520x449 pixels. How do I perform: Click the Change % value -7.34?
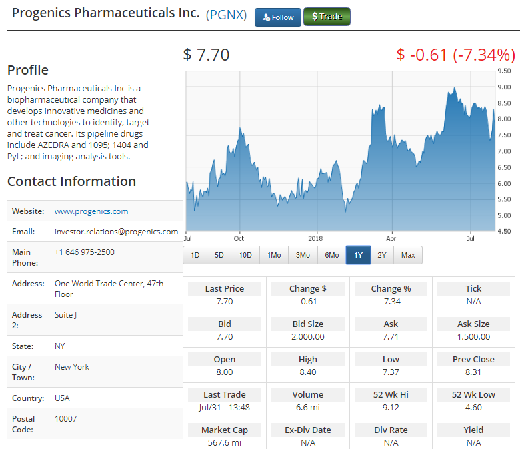[391, 302]
